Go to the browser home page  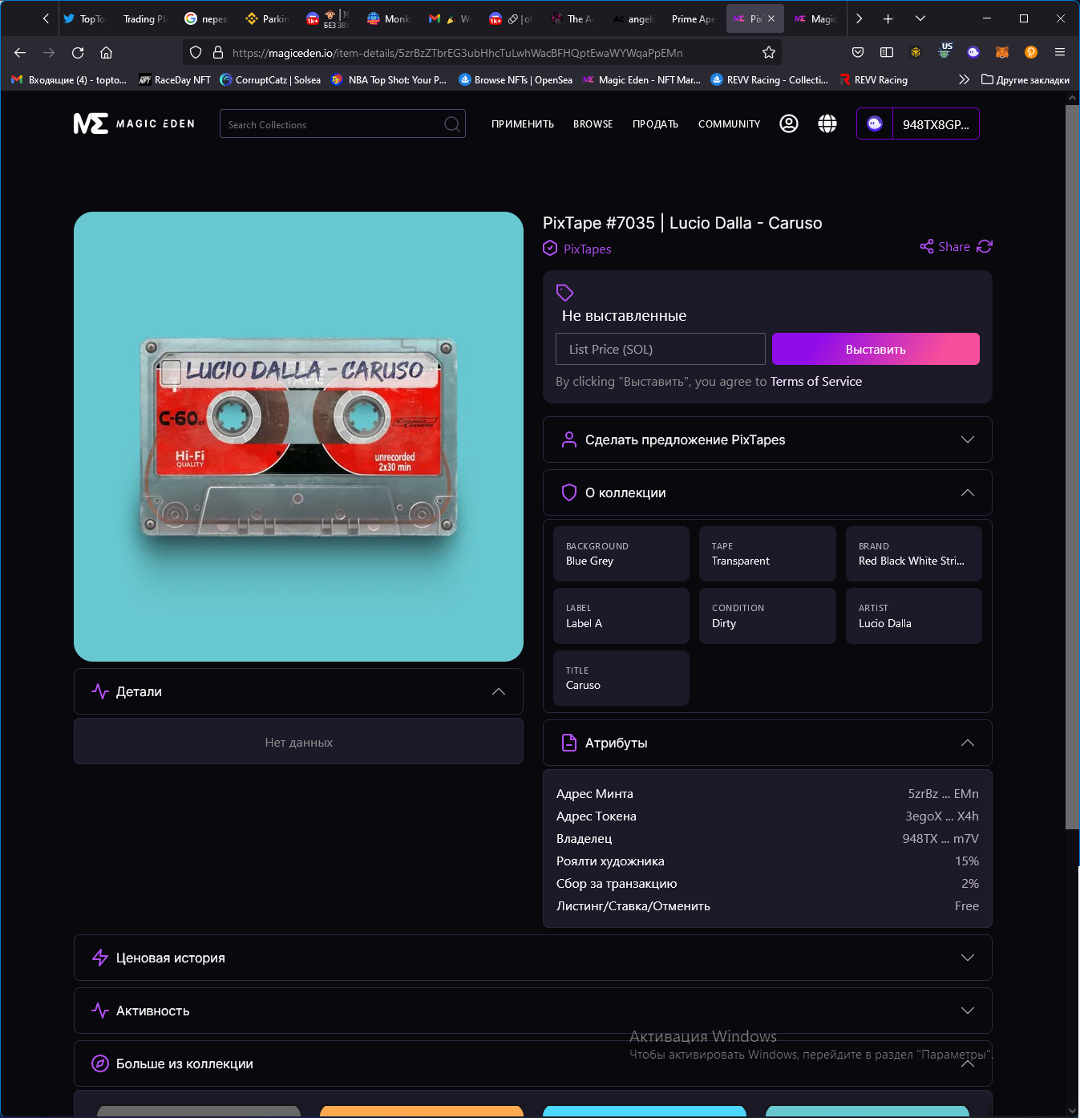(106, 53)
